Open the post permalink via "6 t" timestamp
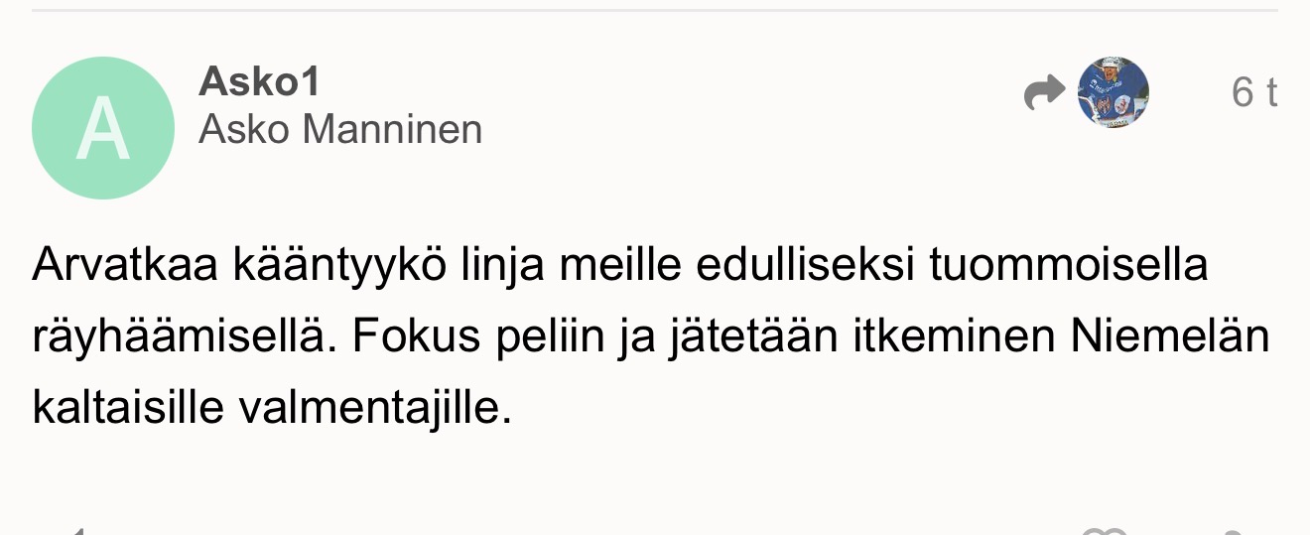Screen dimensions: 1310x535 [1253, 92]
